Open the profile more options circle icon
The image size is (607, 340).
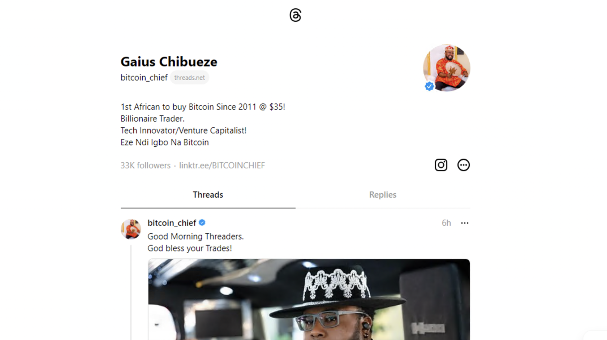463,165
